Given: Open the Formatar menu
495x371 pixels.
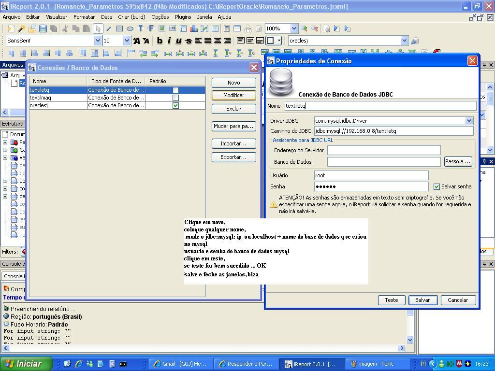Looking at the screenshot, I should (84, 17).
